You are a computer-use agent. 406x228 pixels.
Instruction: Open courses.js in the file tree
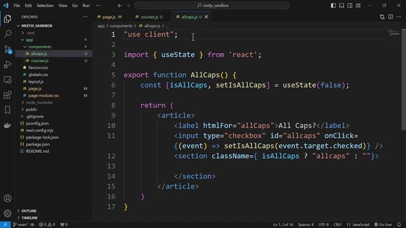[39, 61]
